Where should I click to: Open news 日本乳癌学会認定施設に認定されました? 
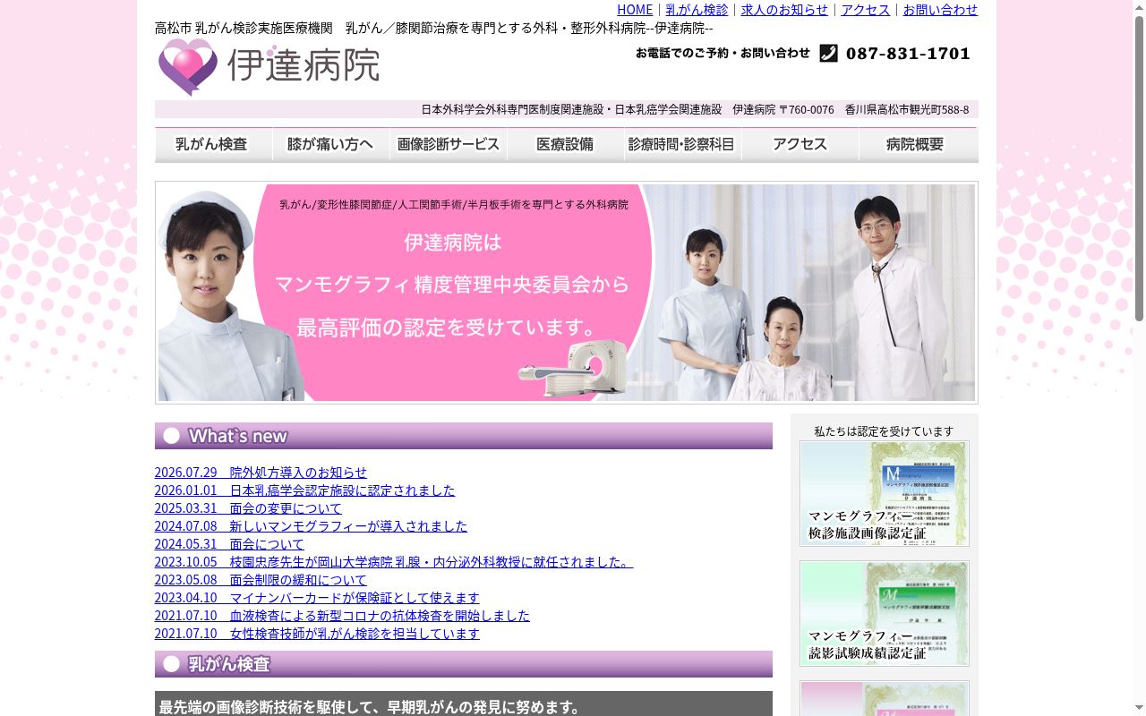[304, 490]
